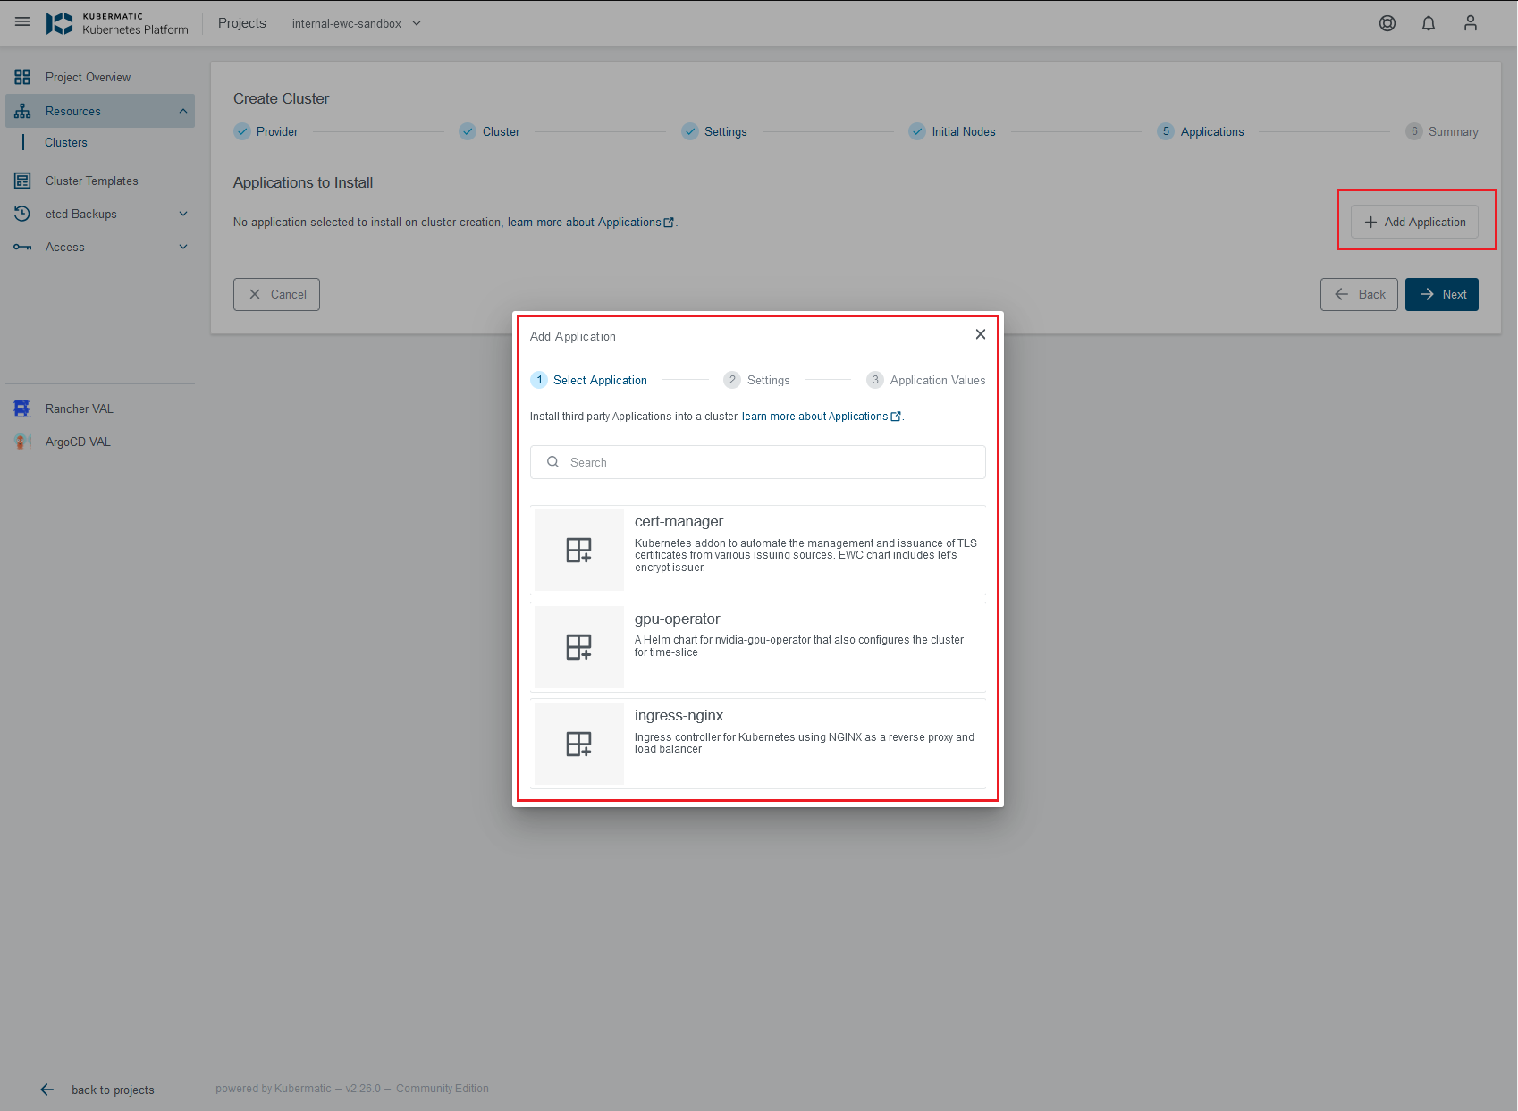Click the Cluster Templates label
The width and height of the screenshot is (1518, 1111).
pyautogui.click(x=92, y=181)
